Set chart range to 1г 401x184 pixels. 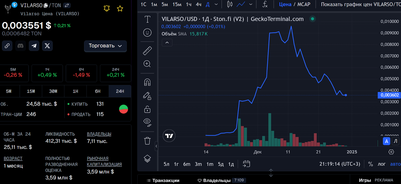[176, 164]
